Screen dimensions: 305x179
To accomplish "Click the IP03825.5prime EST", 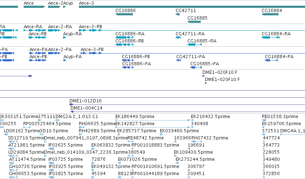I will pos(51,178).
